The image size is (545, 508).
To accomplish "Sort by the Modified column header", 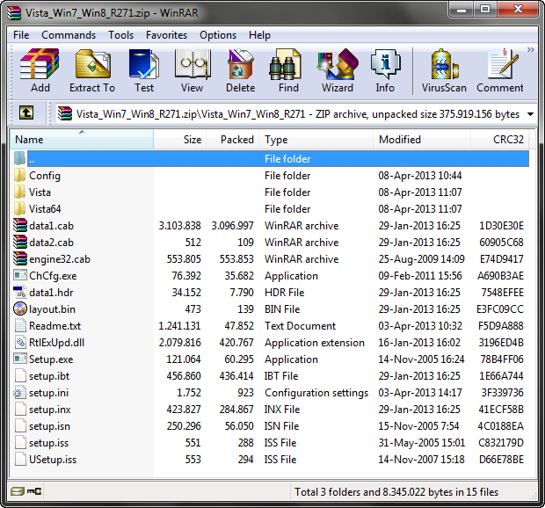I will pyautogui.click(x=422, y=140).
